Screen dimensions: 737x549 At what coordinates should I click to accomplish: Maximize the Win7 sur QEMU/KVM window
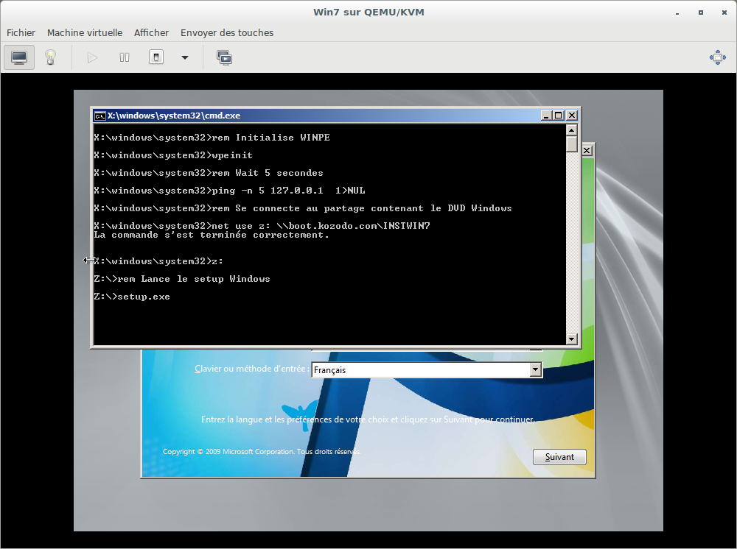(x=701, y=13)
